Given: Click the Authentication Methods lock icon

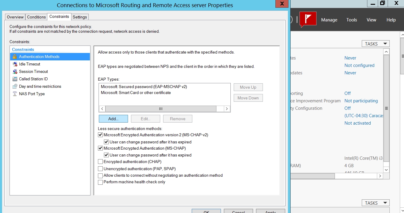Looking at the screenshot, I should (15, 57).
